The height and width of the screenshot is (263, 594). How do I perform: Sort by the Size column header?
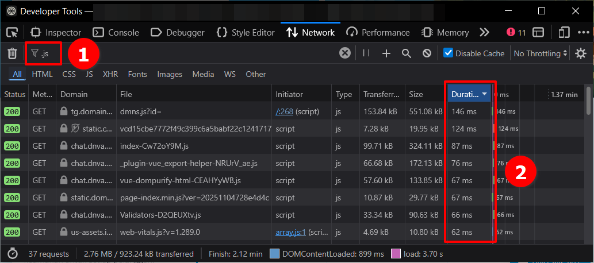point(426,94)
